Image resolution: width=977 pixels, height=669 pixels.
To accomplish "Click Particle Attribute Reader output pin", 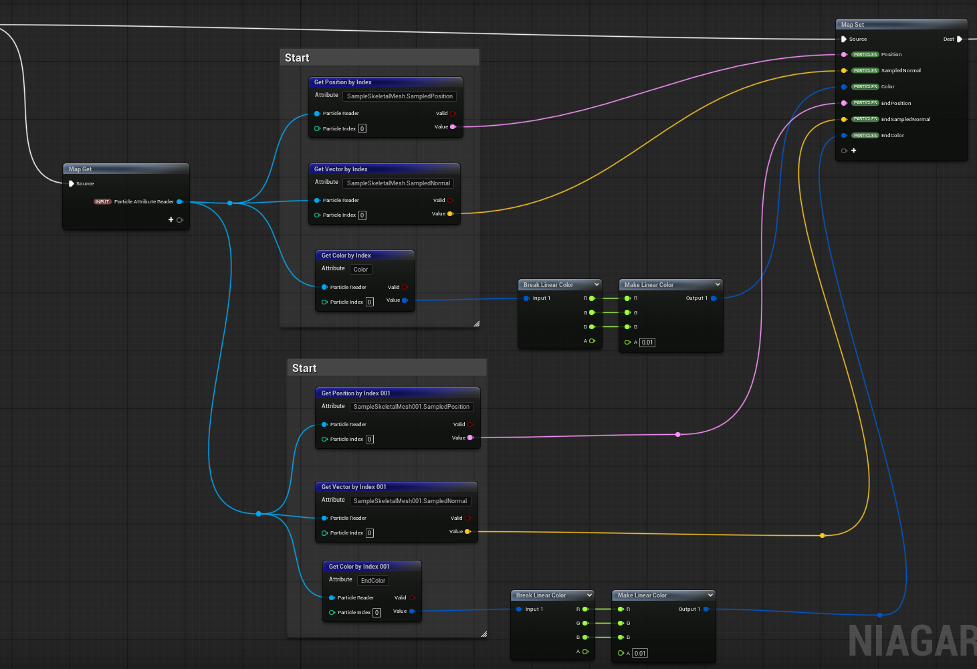I will click(x=180, y=201).
